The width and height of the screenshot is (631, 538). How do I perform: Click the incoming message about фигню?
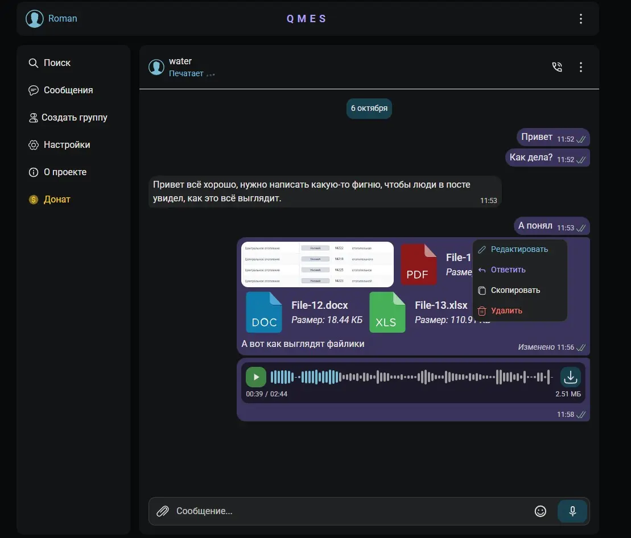pyautogui.click(x=325, y=192)
